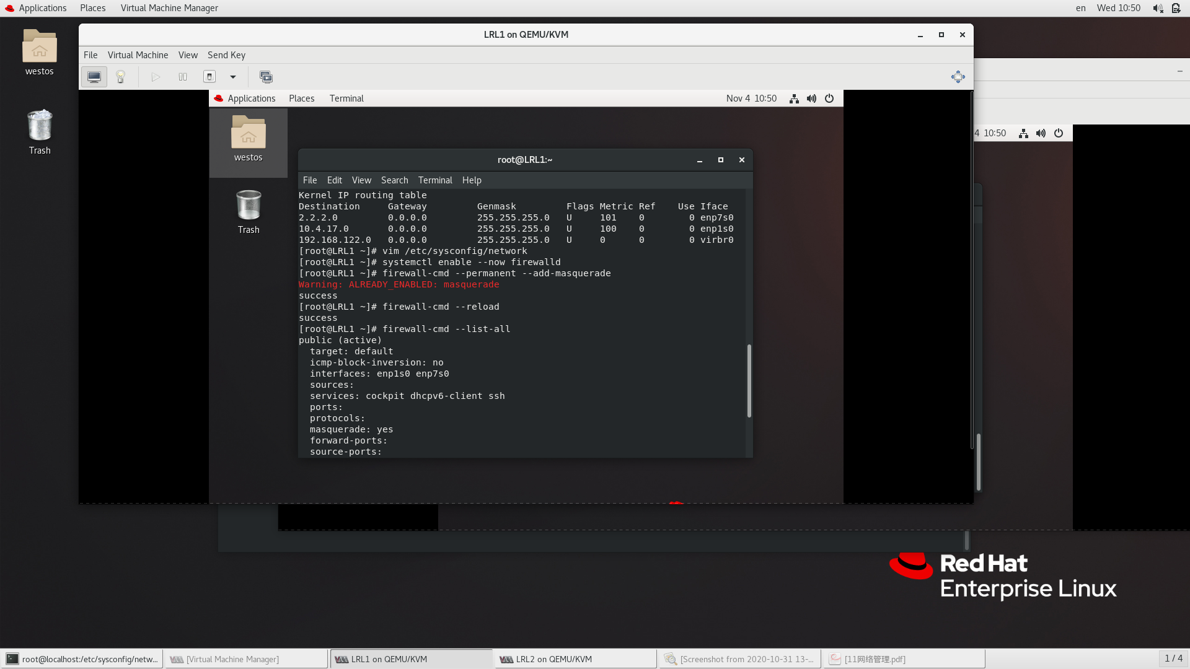Click the power button icon in VM toolbar
The height and width of the screenshot is (669, 1190).
coord(211,76)
